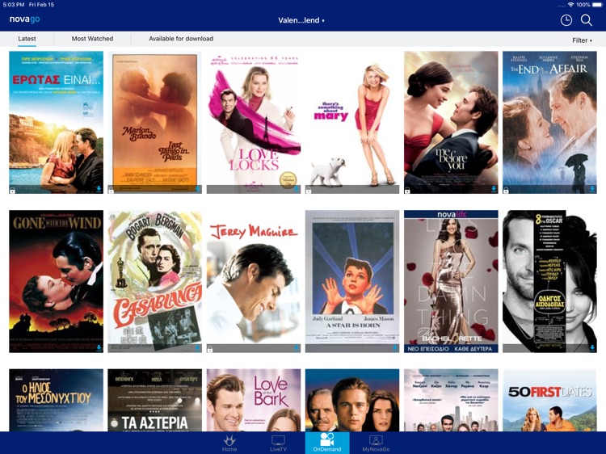Download The End of the Affair
Image resolution: width=606 pixels, height=454 pixels.
pyautogui.click(x=592, y=189)
